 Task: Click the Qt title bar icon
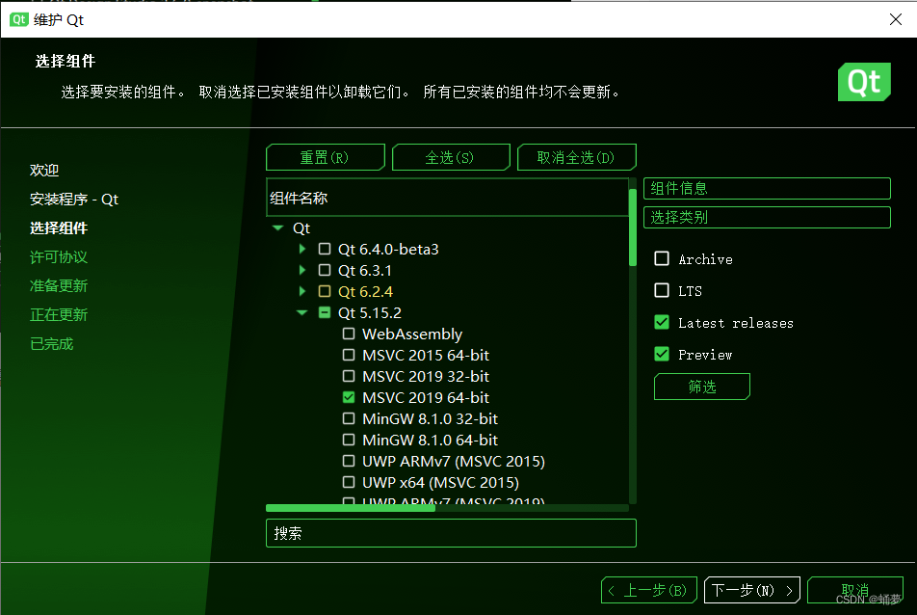(x=18, y=19)
